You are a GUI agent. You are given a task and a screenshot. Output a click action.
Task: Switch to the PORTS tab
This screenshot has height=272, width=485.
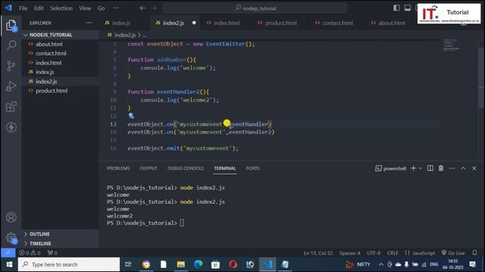tap(252, 168)
